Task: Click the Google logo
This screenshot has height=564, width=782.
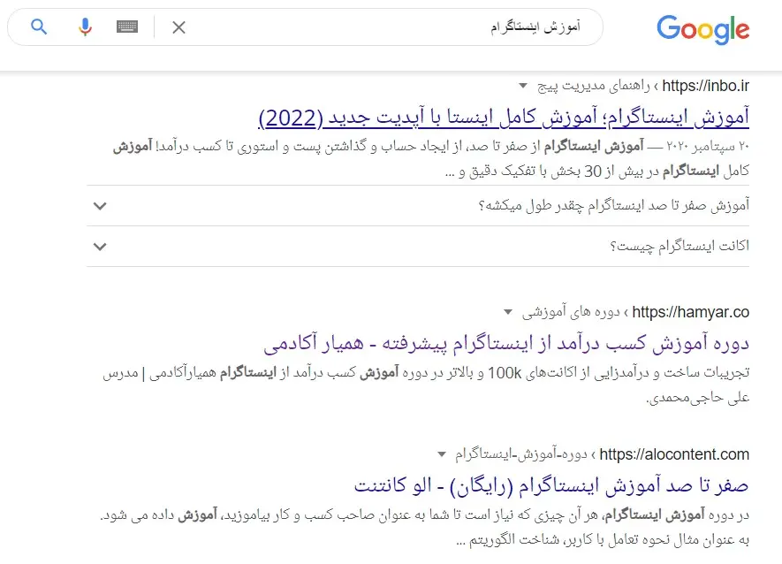Action: pyautogui.click(x=702, y=29)
